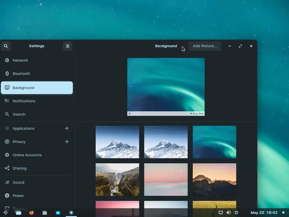Click the large current background preview

coord(166,87)
